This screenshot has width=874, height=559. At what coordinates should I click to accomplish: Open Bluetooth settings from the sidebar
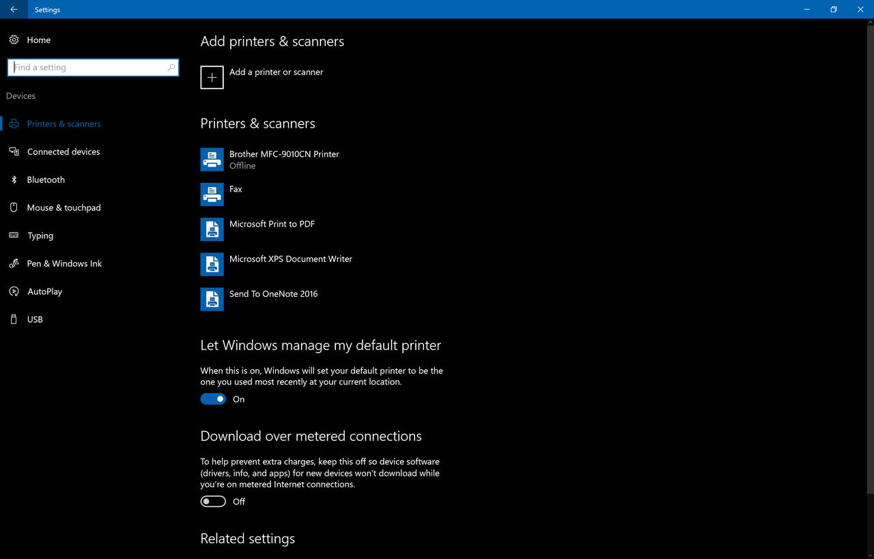pos(46,180)
